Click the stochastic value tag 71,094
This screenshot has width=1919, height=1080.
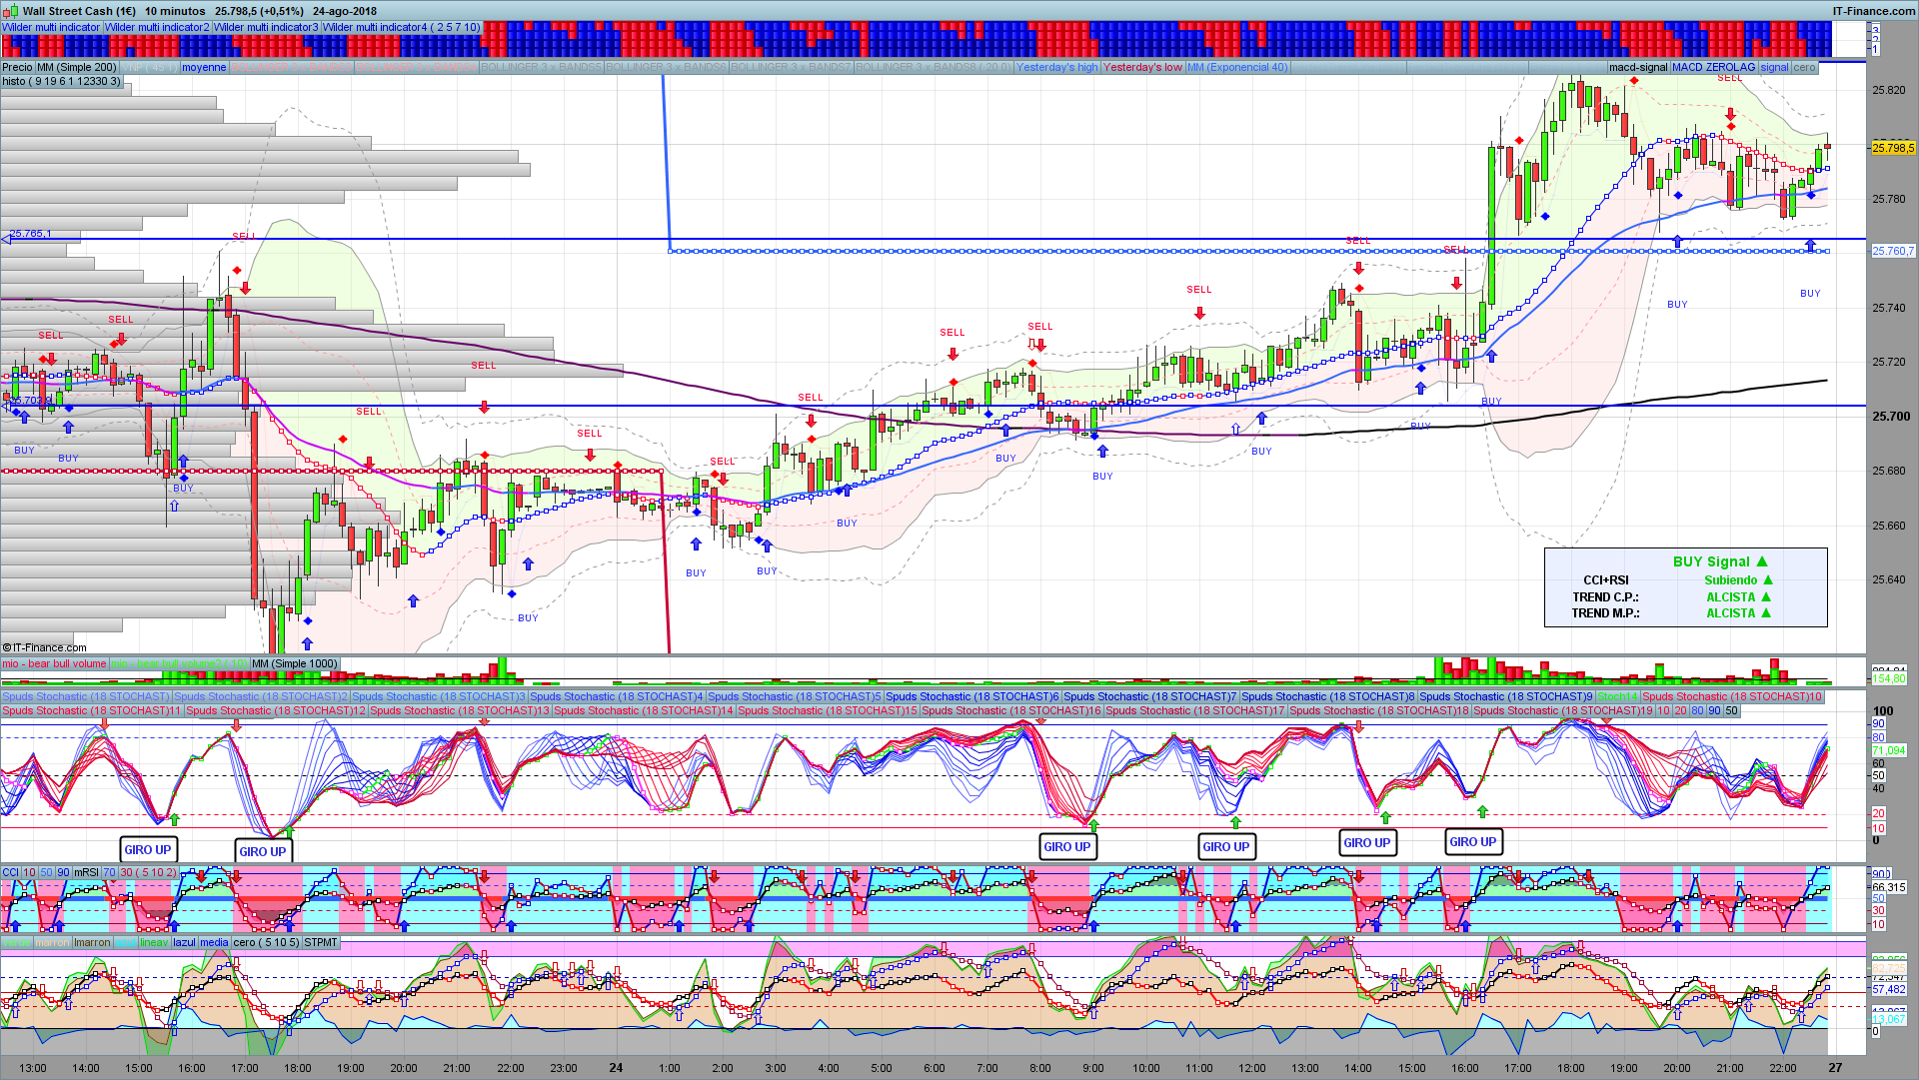[1889, 750]
